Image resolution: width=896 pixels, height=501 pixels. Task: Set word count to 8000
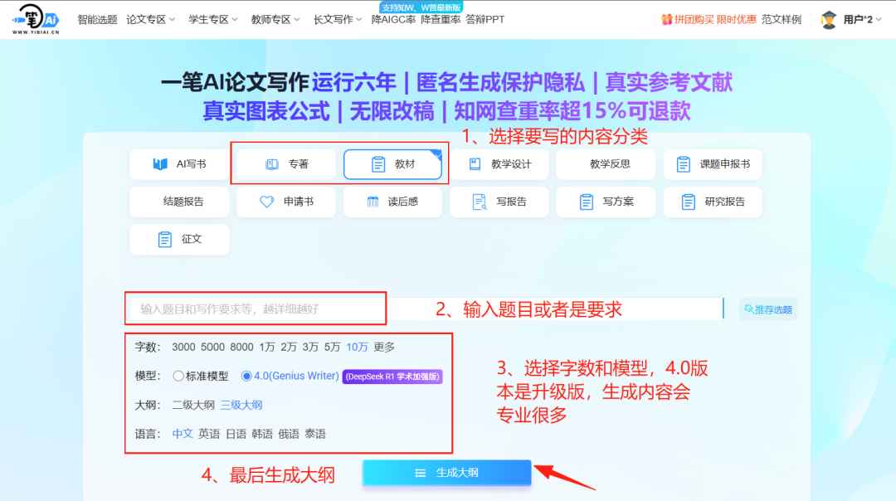tap(241, 348)
